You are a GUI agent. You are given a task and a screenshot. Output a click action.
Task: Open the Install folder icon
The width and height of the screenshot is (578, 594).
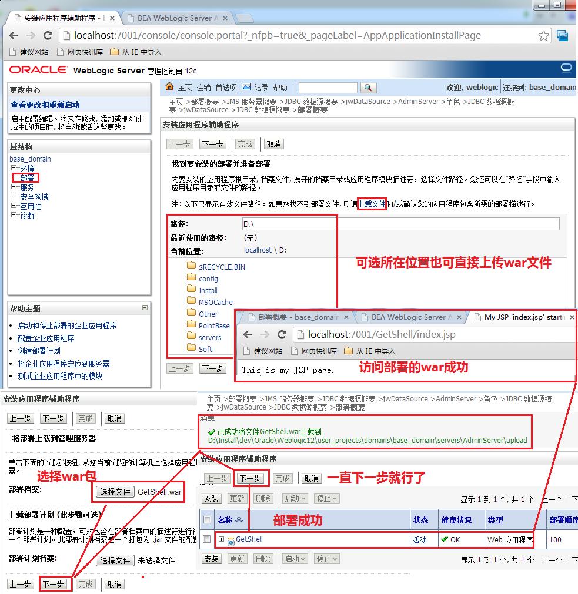[192, 288]
